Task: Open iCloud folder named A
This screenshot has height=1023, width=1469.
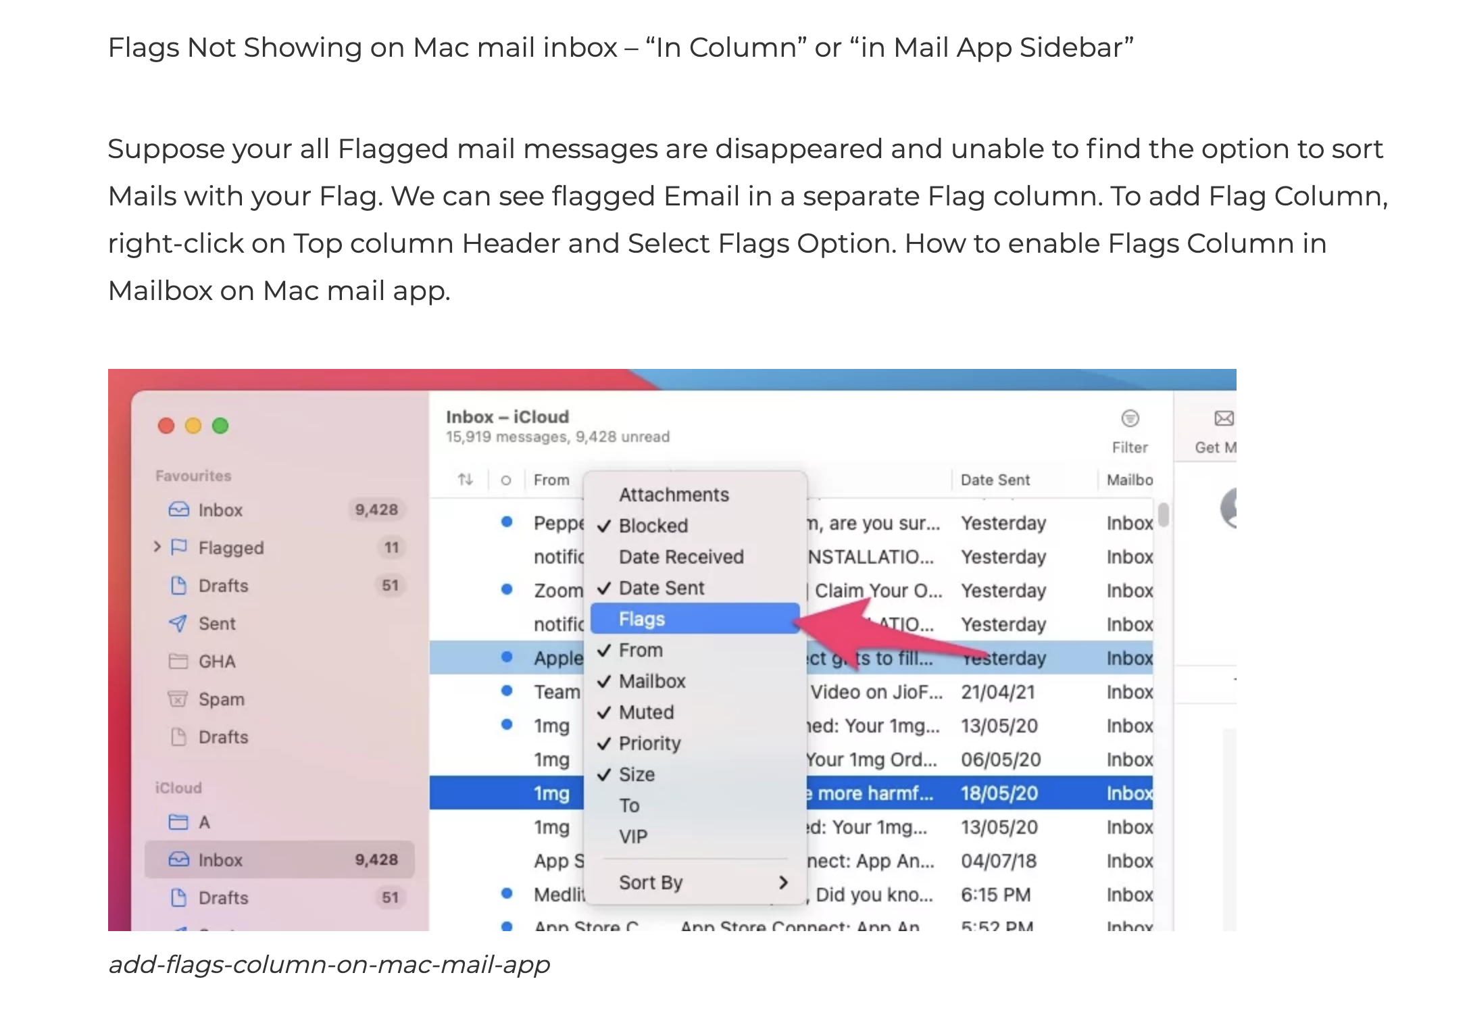Action: (x=204, y=822)
